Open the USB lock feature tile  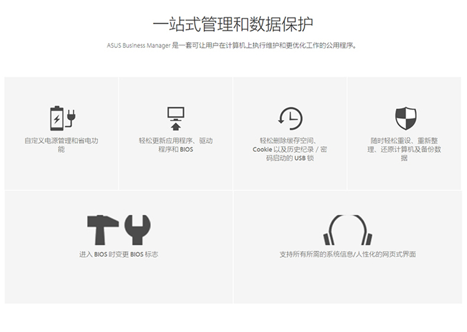tap(290, 133)
